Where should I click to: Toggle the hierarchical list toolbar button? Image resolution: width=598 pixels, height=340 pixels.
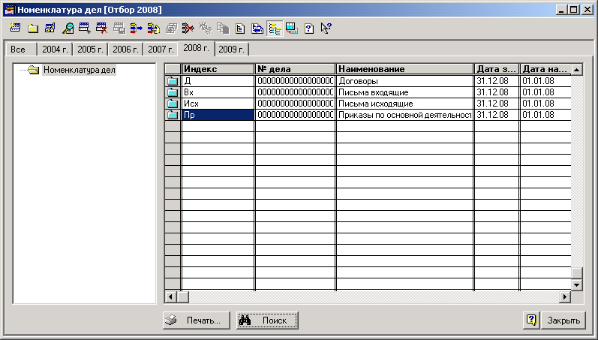[275, 29]
